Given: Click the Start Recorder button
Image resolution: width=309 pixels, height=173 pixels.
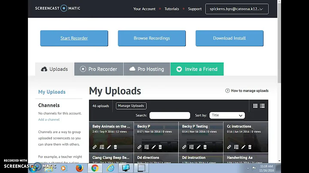Looking at the screenshot, I should point(74,38).
